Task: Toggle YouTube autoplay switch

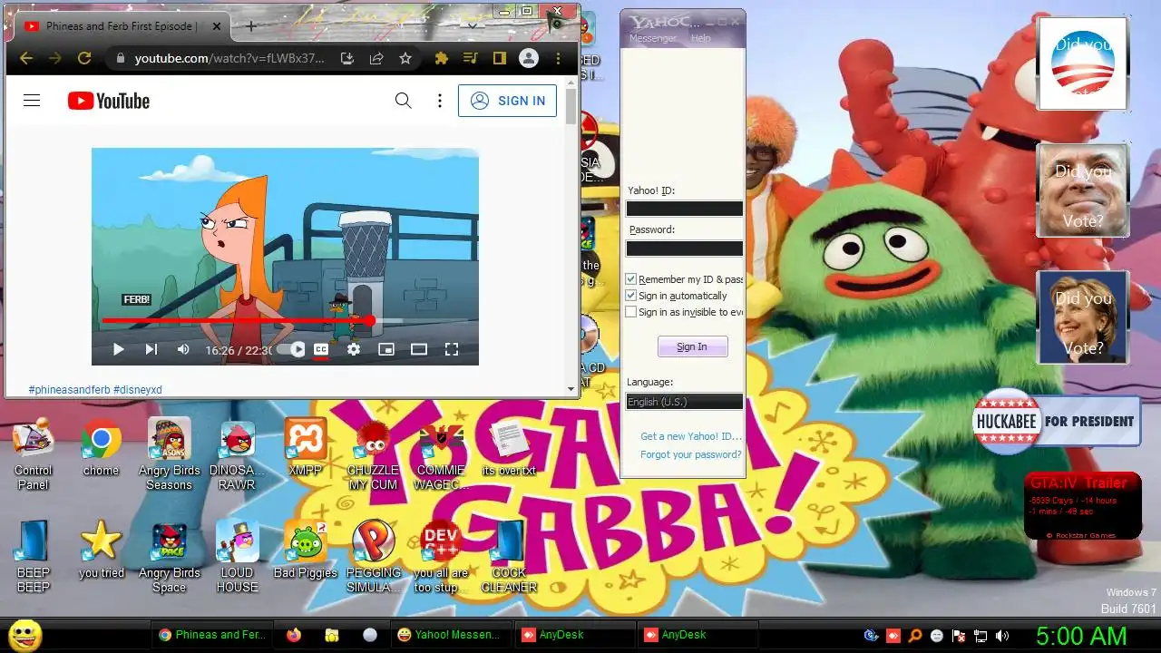Action: tap(292, 349)
